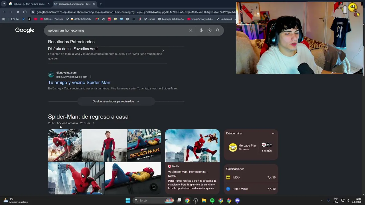The image size is (365, 205).
Task: Expand the HBO Max ad arrow
Action: click(x=163, y=51)
